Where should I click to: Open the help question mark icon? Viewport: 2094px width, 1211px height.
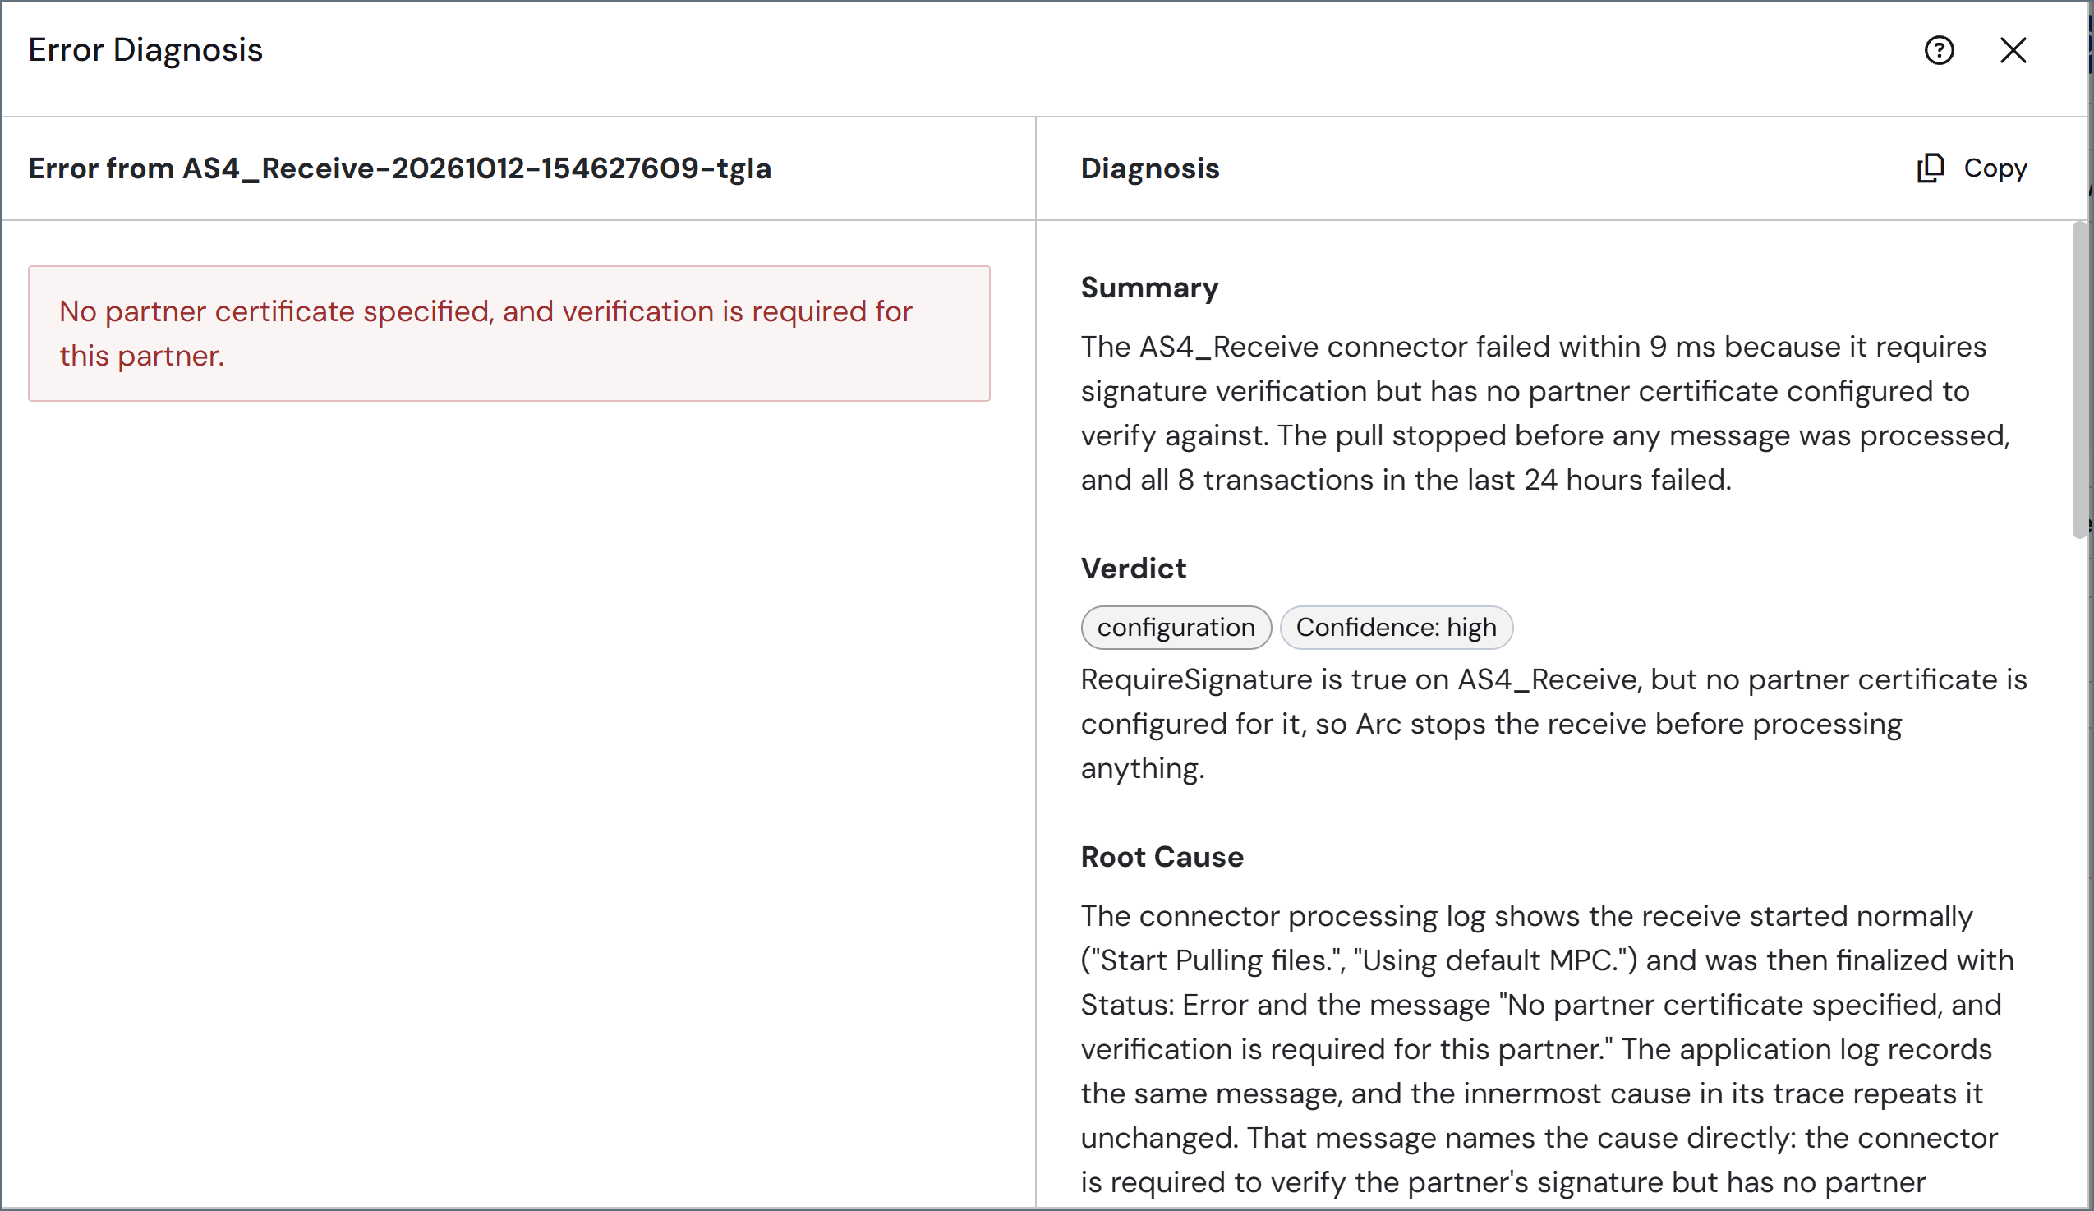pos(1939,51)
